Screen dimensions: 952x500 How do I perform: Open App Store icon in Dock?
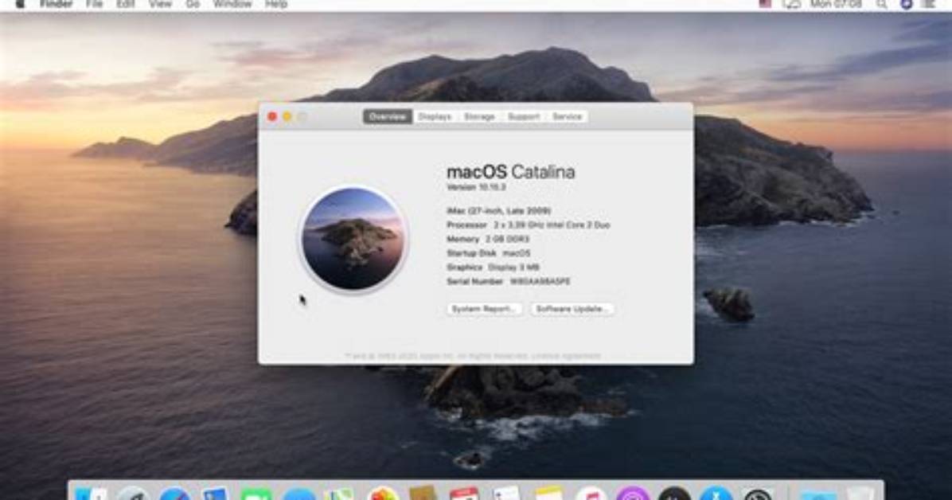(x=716, y=494)
